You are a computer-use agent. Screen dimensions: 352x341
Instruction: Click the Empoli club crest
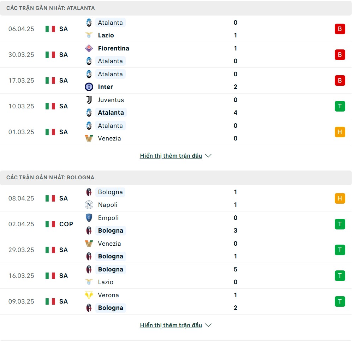[89, 218]
